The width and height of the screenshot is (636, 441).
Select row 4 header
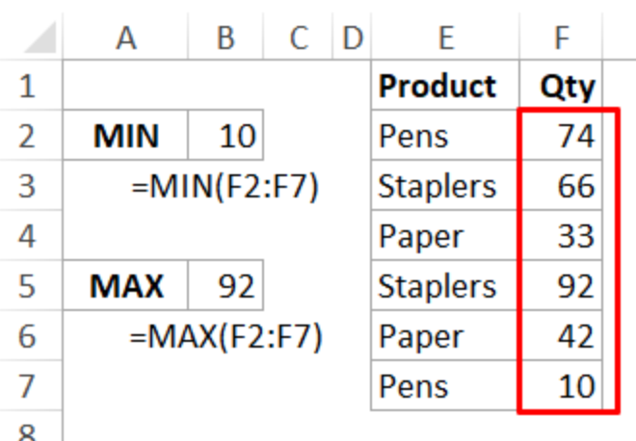pyautogui.click(x=26, y=236)
